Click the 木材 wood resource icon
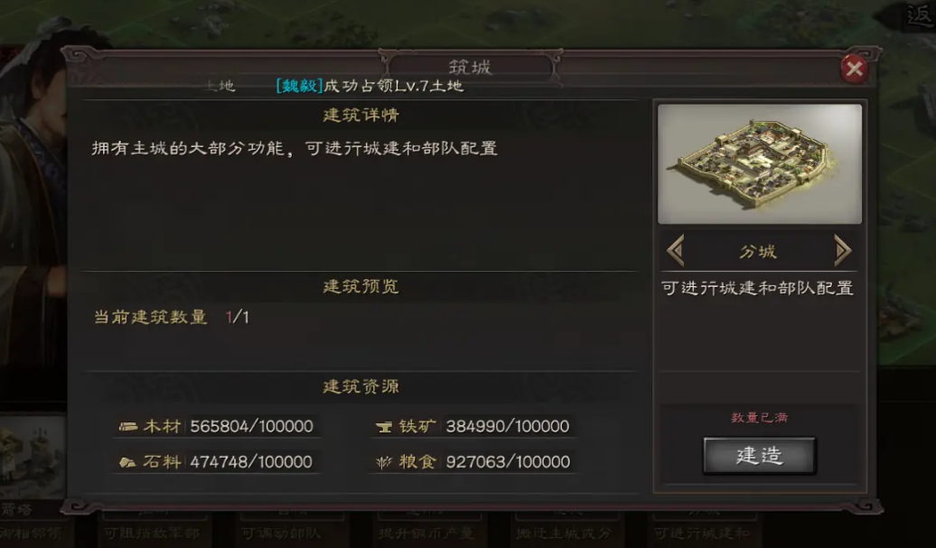 pyautogui.click(x=127, y=426)
